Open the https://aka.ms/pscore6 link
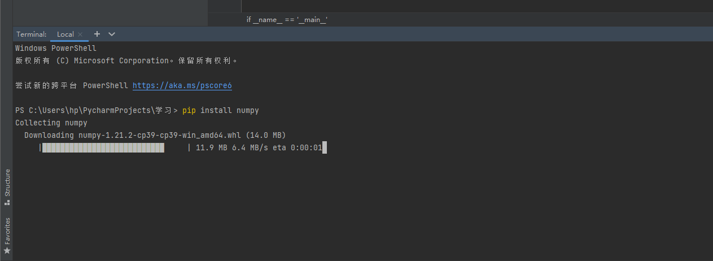This screenshot has width=713, height=261. 182,86
